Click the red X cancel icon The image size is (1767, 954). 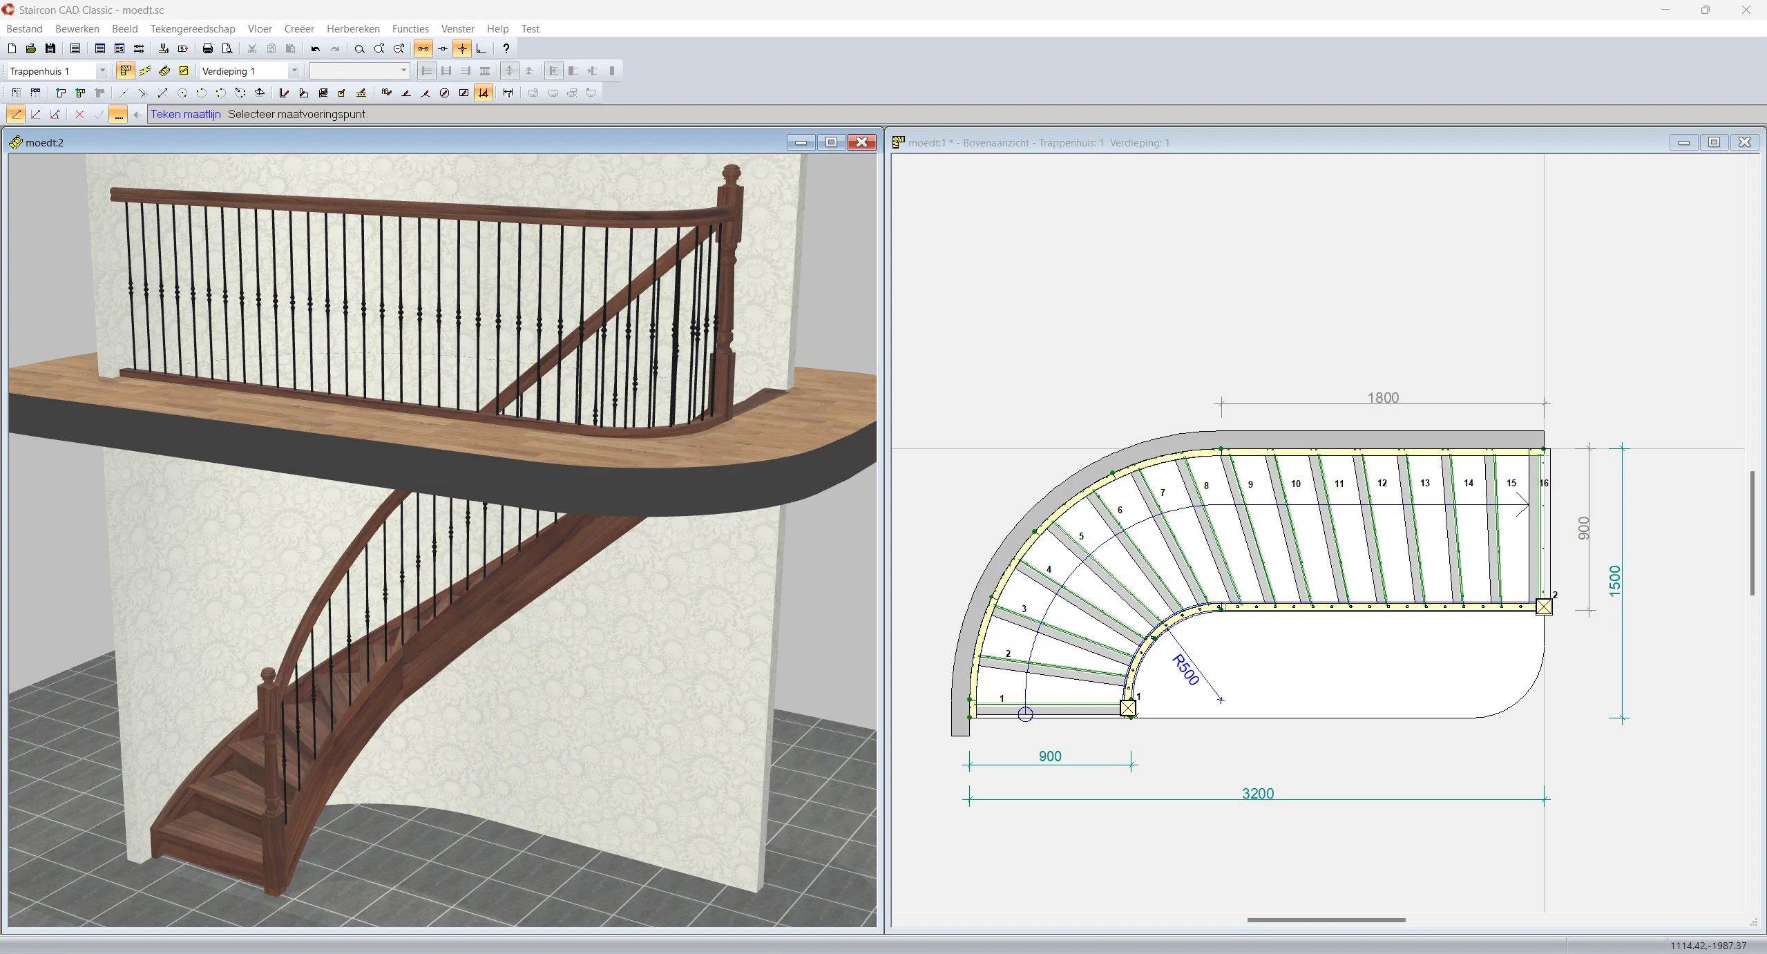(x=79, y=115)
